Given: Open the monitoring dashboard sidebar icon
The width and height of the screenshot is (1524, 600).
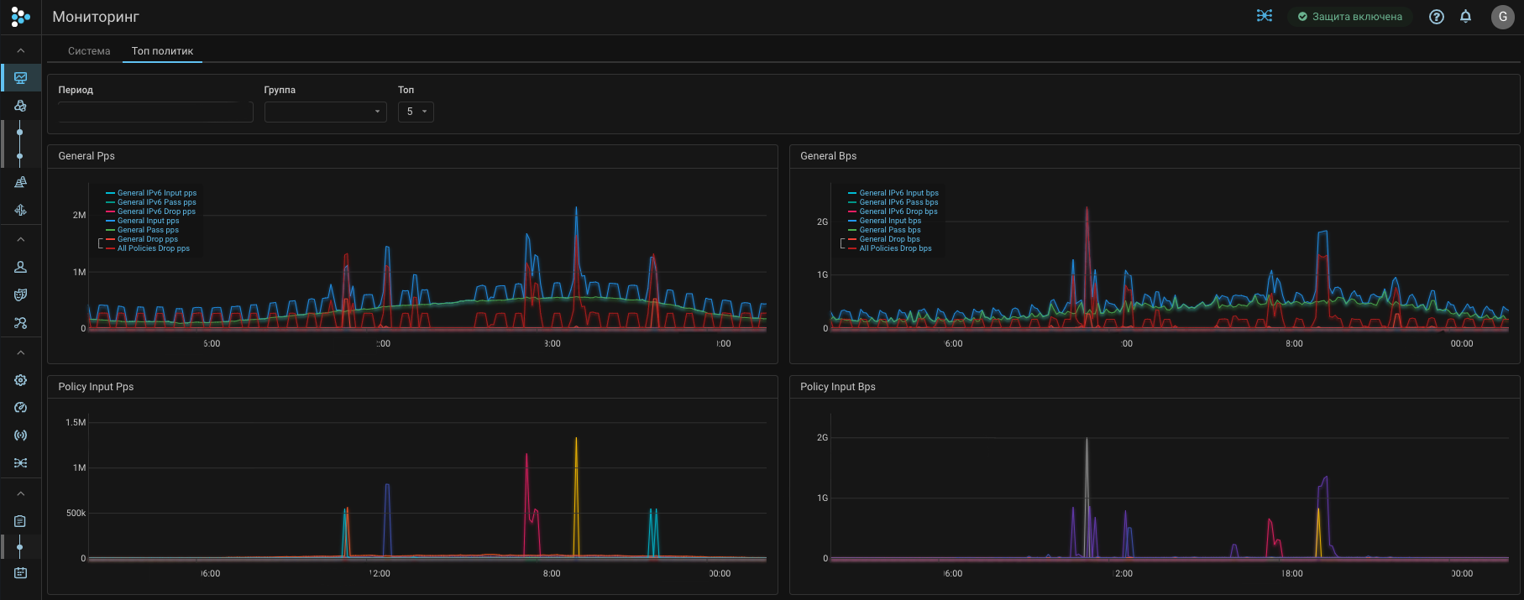Looking at the screenshot, I should (20, 78).
